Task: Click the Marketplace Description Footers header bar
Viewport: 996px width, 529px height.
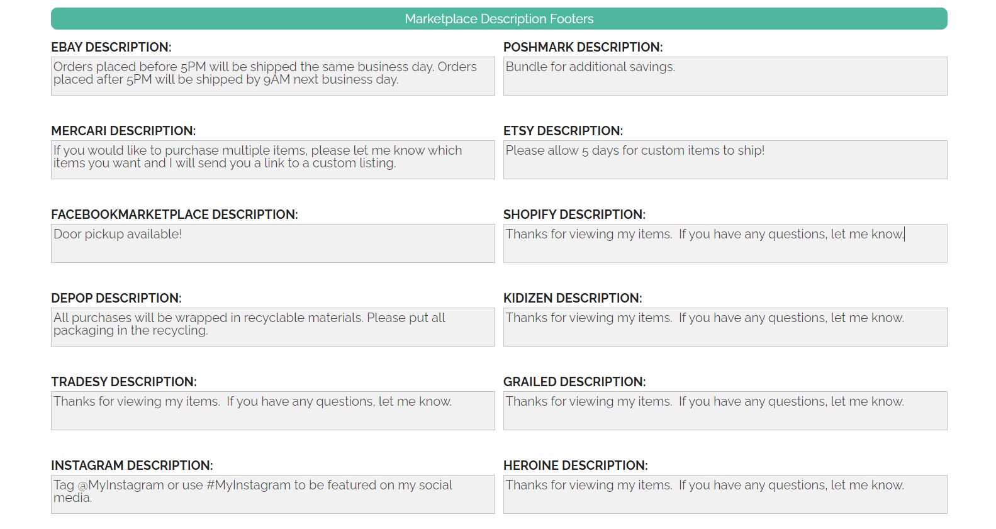Action: click(499, 19)
